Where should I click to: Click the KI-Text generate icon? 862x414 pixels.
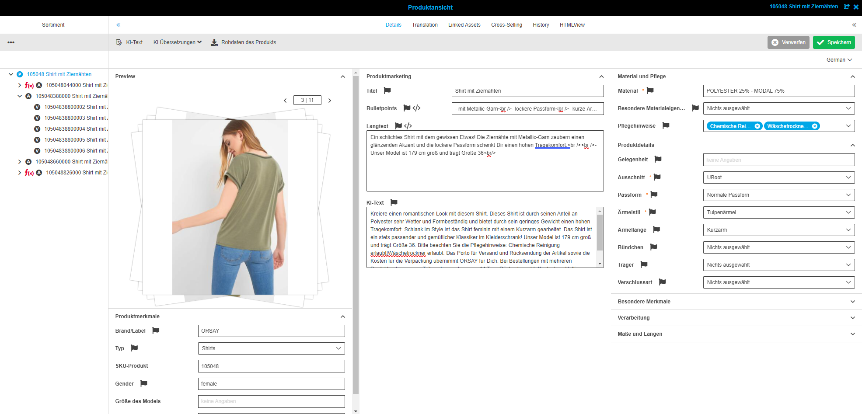[119, 42]
